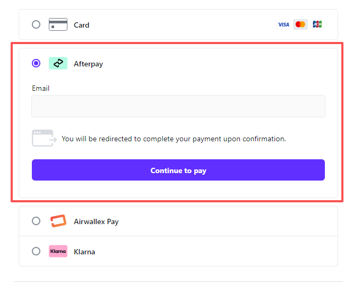Click the JCB logo
Image resolution: width=353 pixels, height=291 pixels.
[x=317, y=24]
